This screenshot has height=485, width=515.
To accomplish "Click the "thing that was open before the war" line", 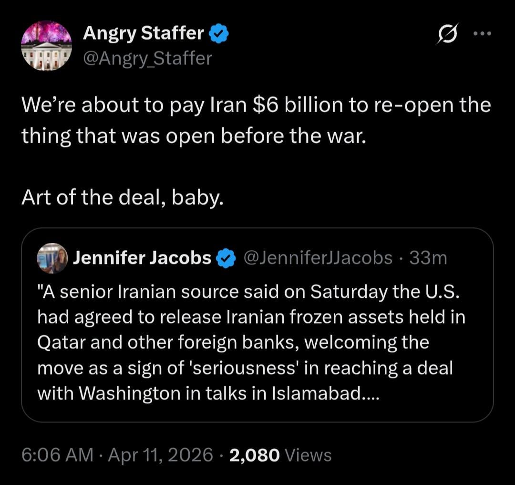I will point(194,136).
